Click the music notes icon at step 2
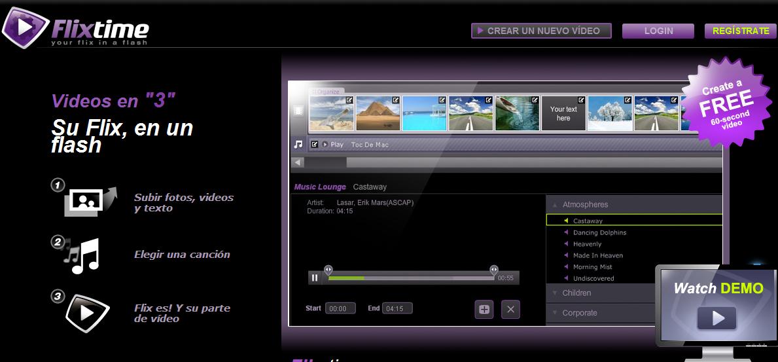Viewport: 778px width, 362px height. point(82,256)
